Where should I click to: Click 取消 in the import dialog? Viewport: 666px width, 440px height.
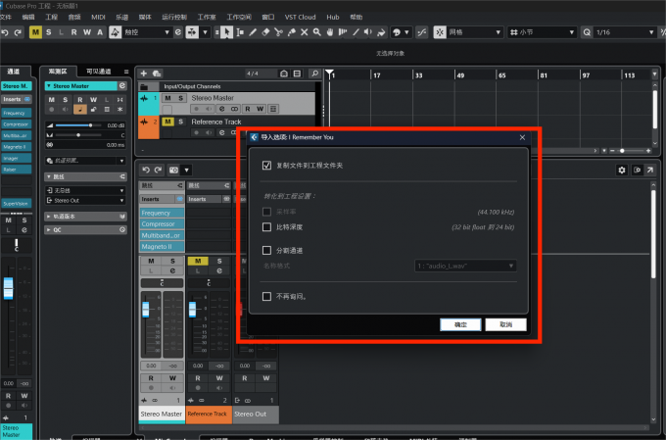pyautogui.click(x=506, y=324)
